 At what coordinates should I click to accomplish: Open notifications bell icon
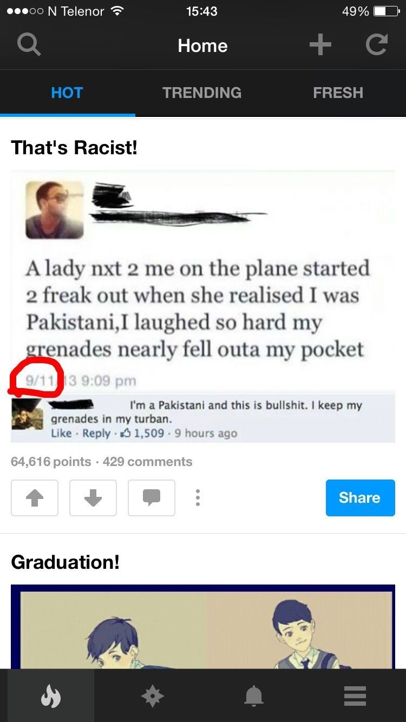point(253,696)
